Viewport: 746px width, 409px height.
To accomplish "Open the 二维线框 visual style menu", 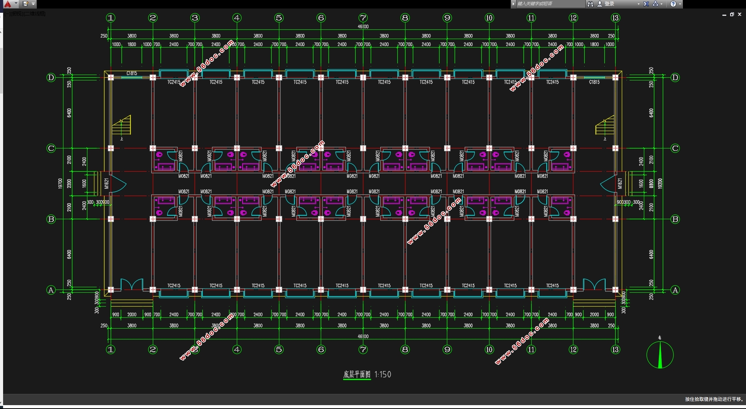I will 36,14.
